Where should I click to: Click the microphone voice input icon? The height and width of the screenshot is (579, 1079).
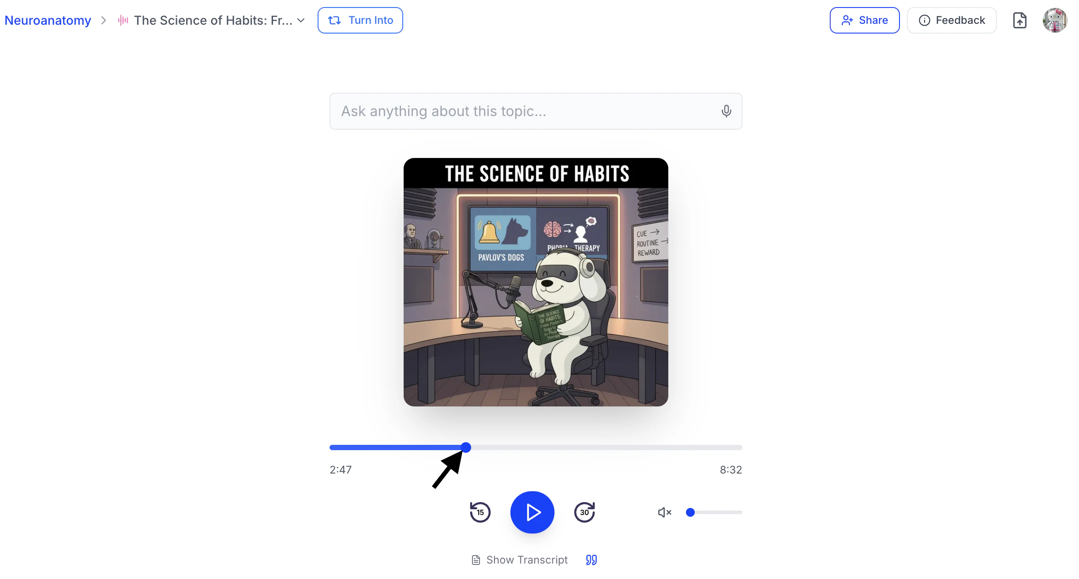pyautogui.click(x=726, y=111)
